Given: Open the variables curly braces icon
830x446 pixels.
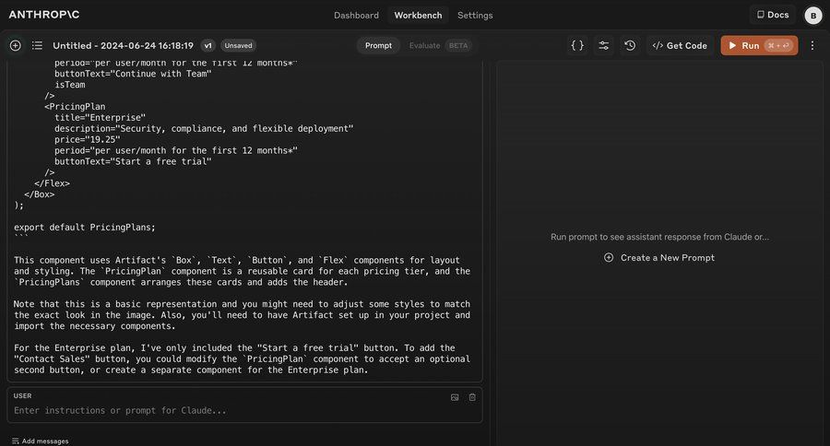Looking at the screenshot, I should point(577,45).
